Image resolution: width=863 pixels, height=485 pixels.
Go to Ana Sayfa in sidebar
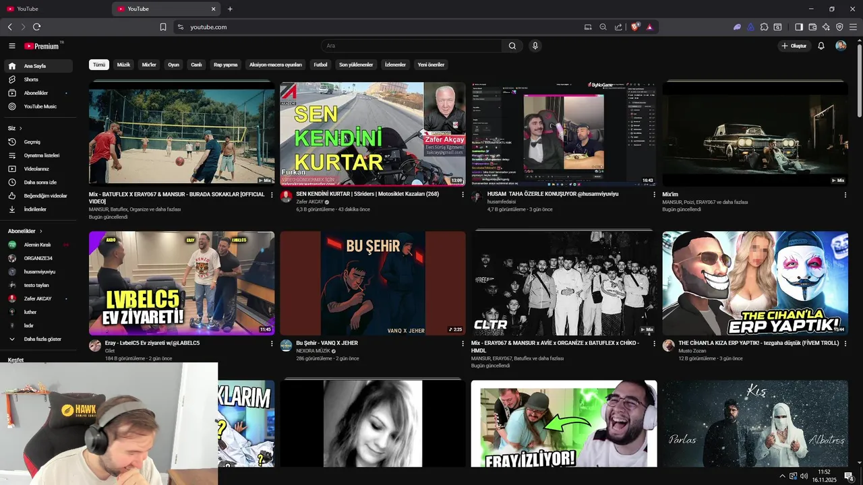coord(38,66)
